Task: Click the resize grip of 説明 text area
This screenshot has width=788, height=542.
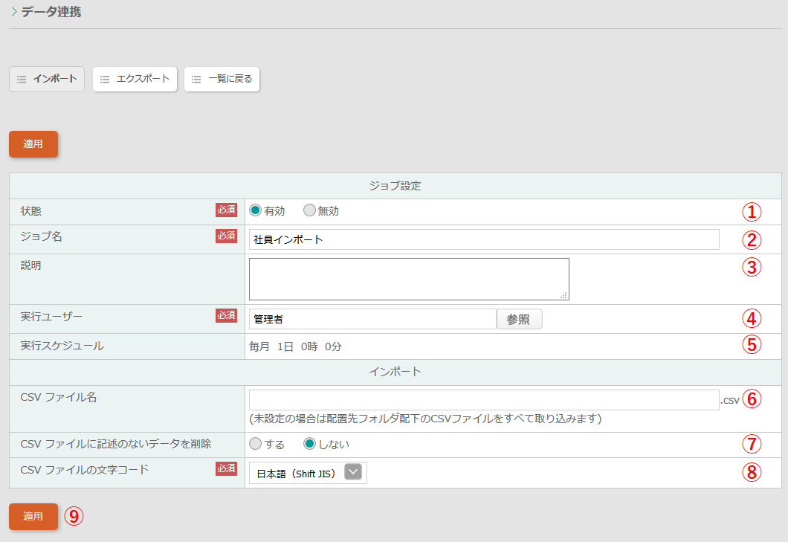Action: pyautogui.click(x=563, y=296)
